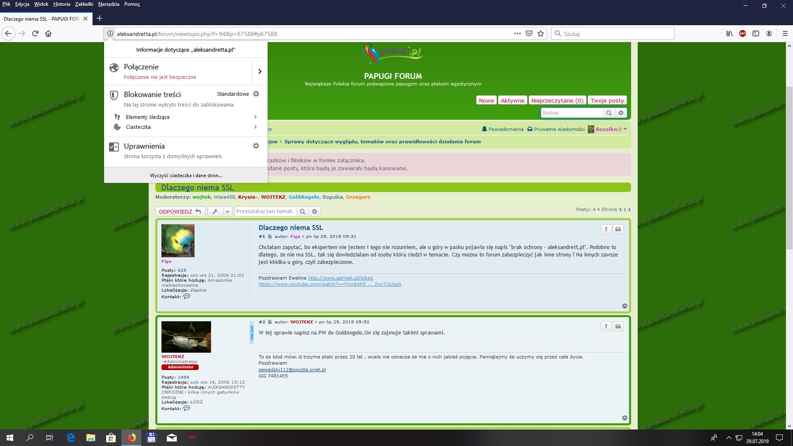Open permissions settings gear icon

pos(256,146)
